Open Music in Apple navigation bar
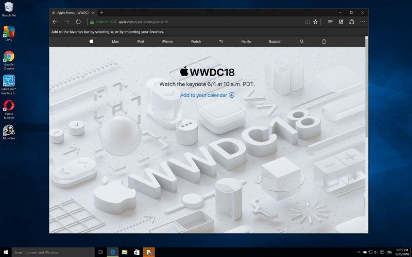Image resolution: width=412 pixels, height=257 pixels. (246, 42)
